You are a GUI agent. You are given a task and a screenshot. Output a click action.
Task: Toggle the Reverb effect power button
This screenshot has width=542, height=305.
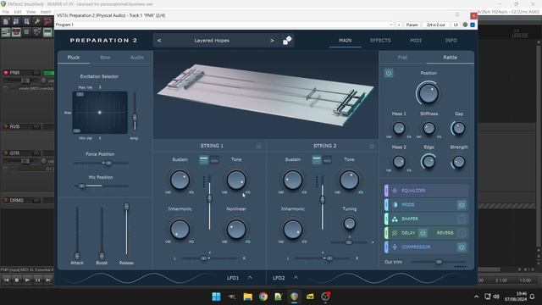(x=462, y=233)
